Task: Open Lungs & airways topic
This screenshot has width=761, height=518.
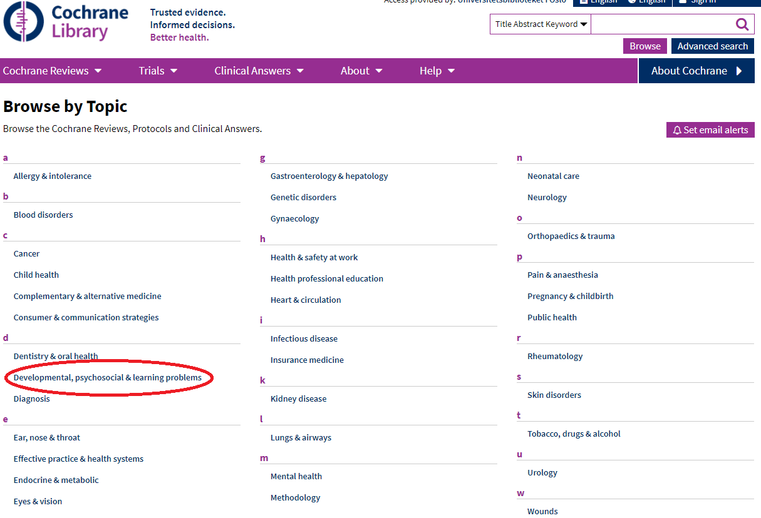Action: click(x=301, y=438)
